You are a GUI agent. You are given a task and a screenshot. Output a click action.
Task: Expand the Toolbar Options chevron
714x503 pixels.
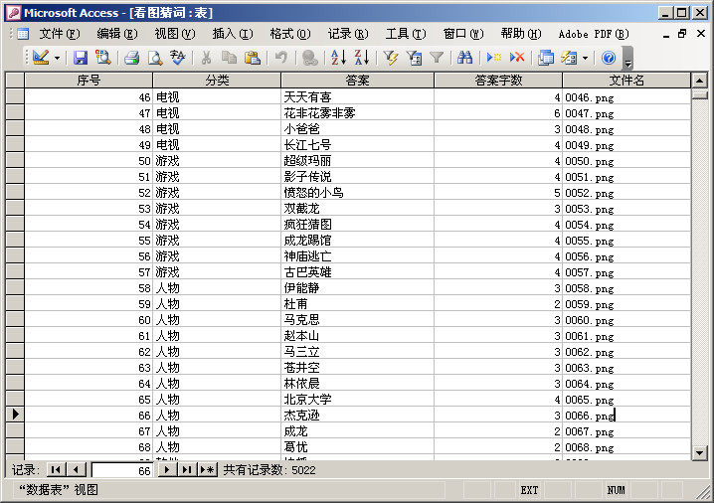coord(627,58)
